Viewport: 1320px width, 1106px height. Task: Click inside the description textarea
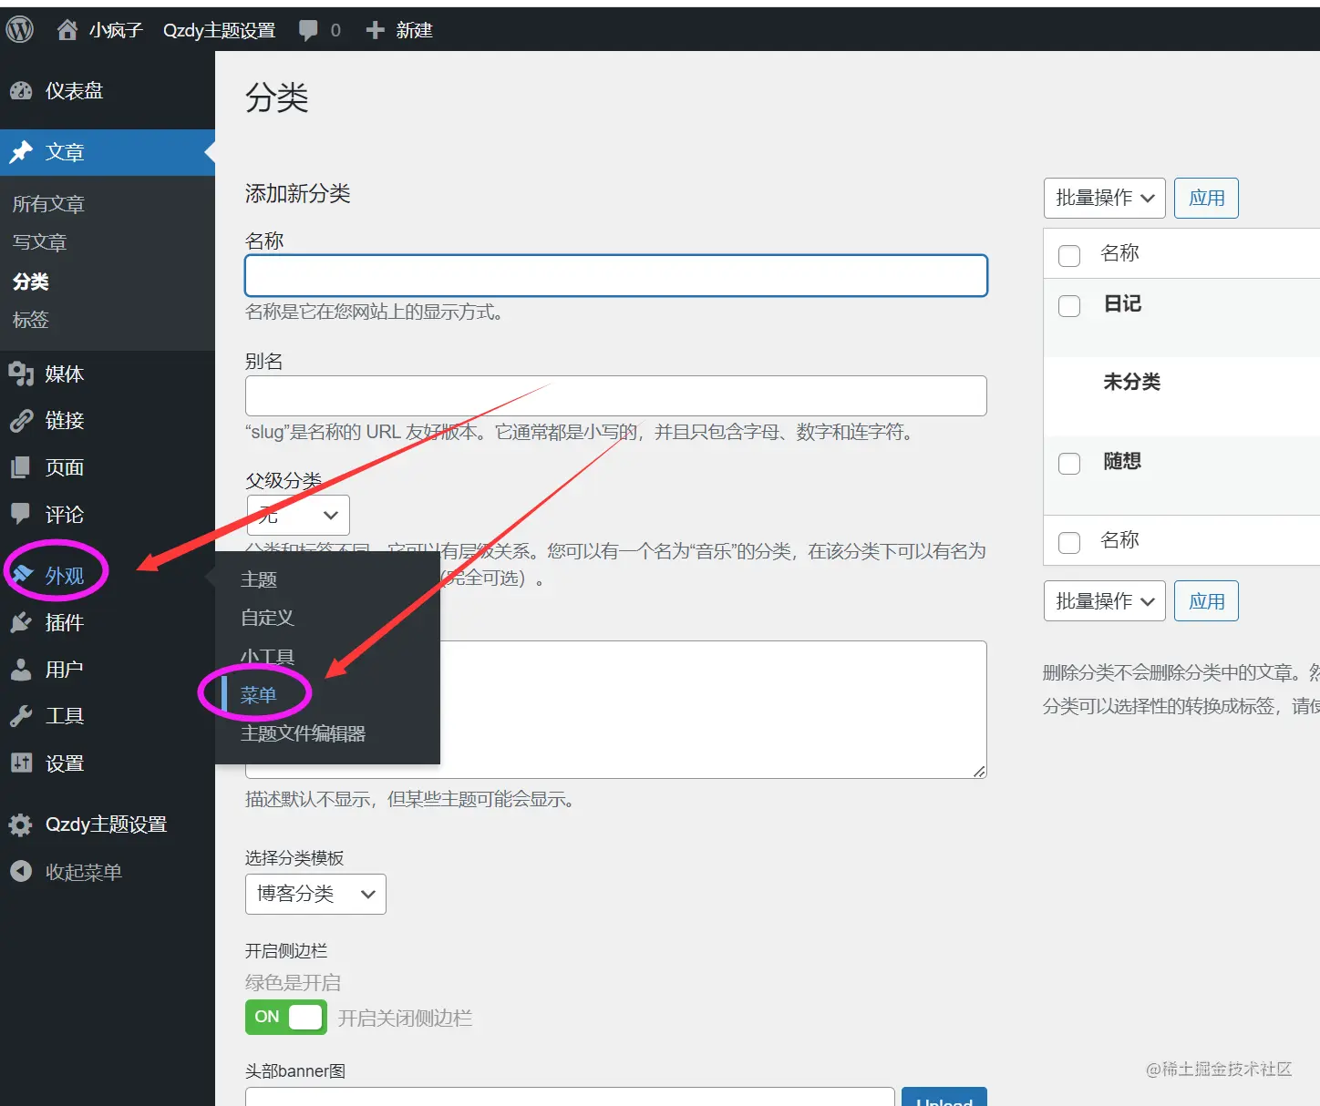click(711, 709)
